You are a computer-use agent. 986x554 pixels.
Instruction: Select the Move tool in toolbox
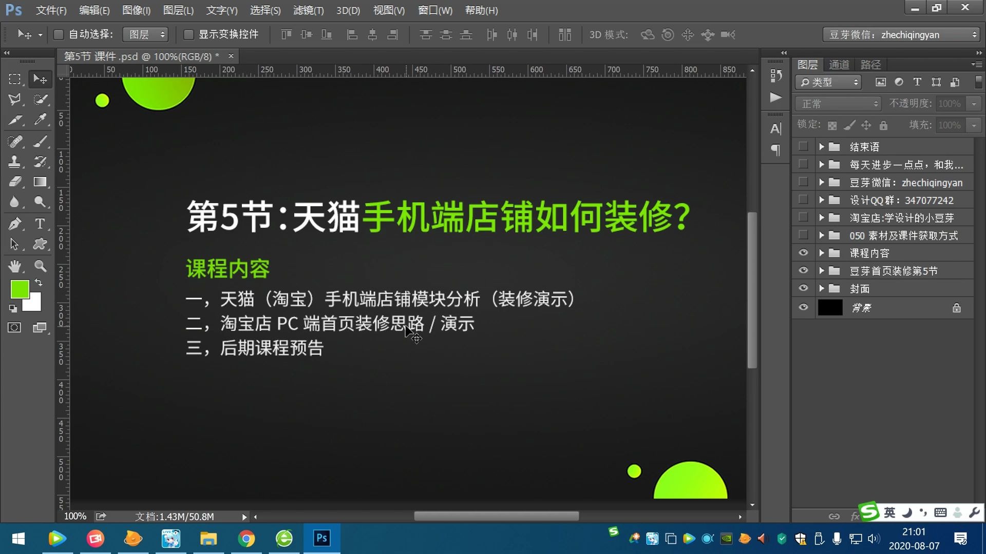tap(40, 79)
